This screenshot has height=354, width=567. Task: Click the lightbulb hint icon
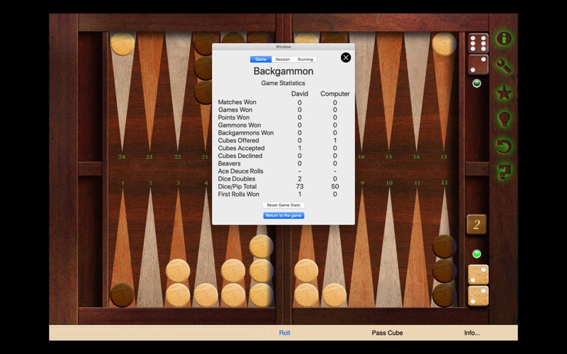click(x=503, y=119)
